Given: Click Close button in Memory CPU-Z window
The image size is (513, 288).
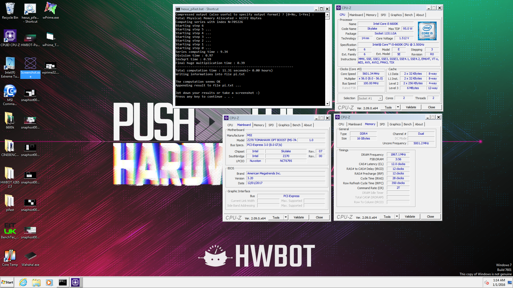Looking at the screenshot, I should point(430,217).
